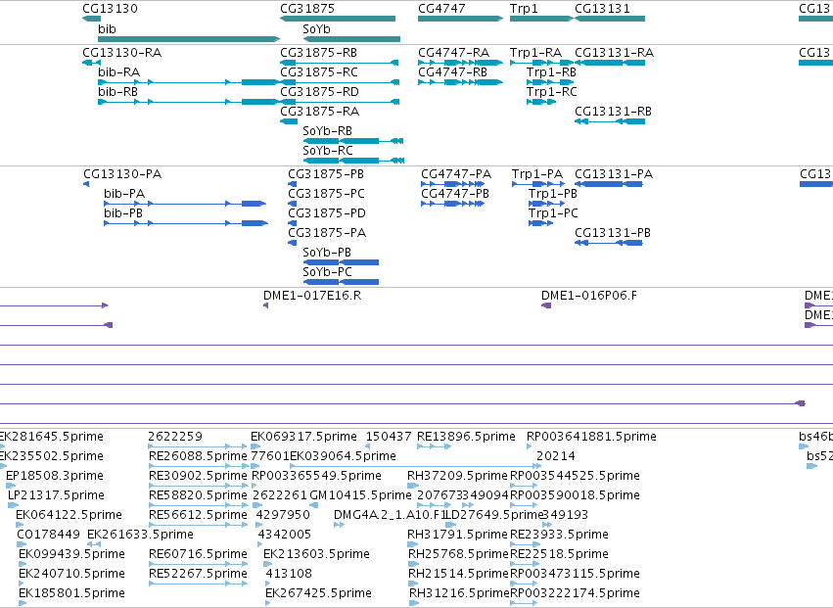Click EST label RH37209.5prime
The width and height of the screenshot is (833, 608).
tap(457, 476)
